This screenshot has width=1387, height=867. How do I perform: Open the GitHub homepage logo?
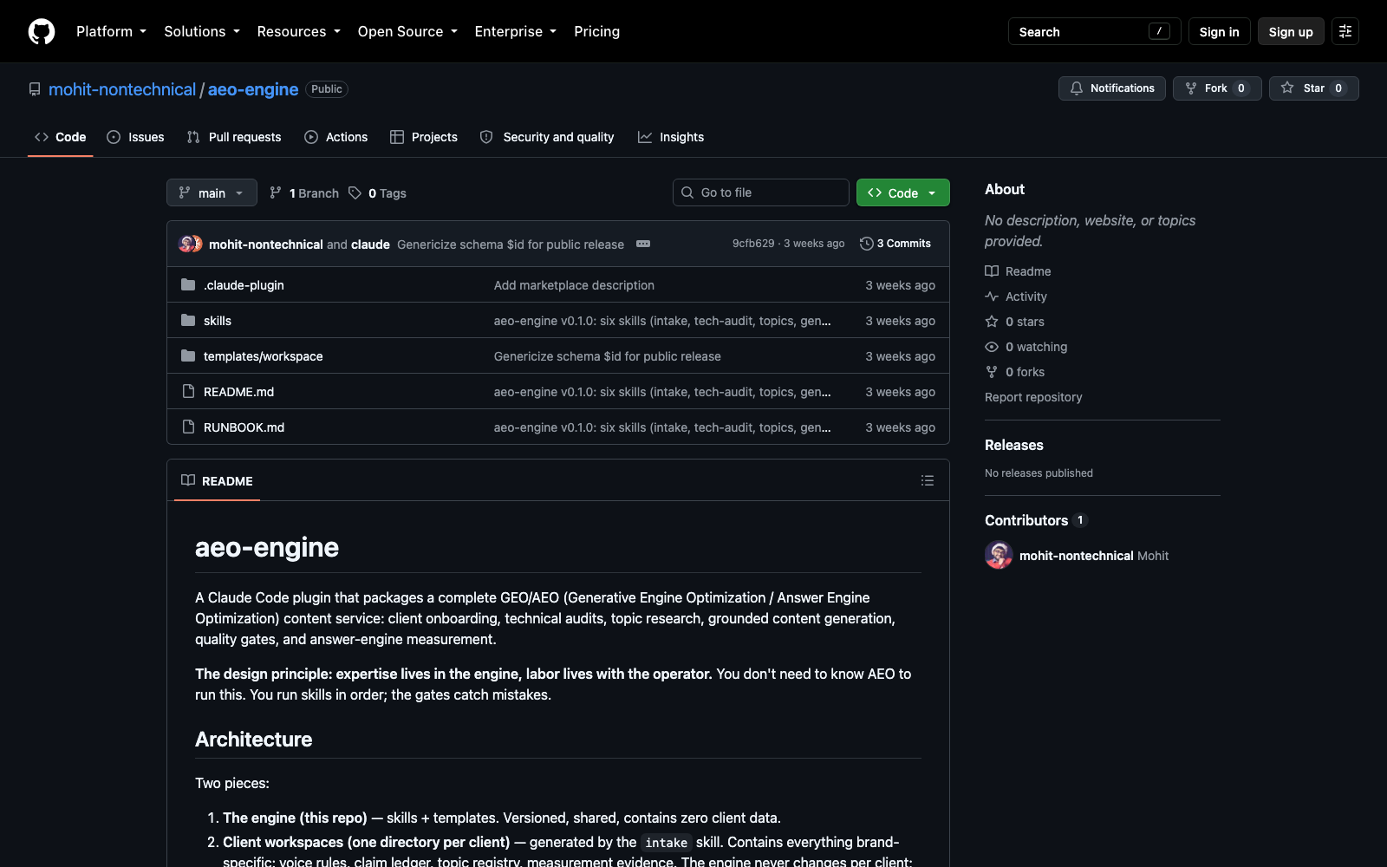click(x=42, y=31)
